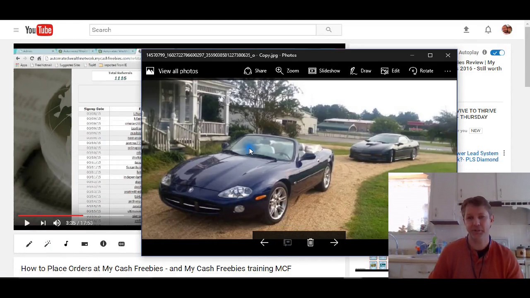Show the Autoplay info icon
The width and height of the screenshot is (530, 298).
484,53
